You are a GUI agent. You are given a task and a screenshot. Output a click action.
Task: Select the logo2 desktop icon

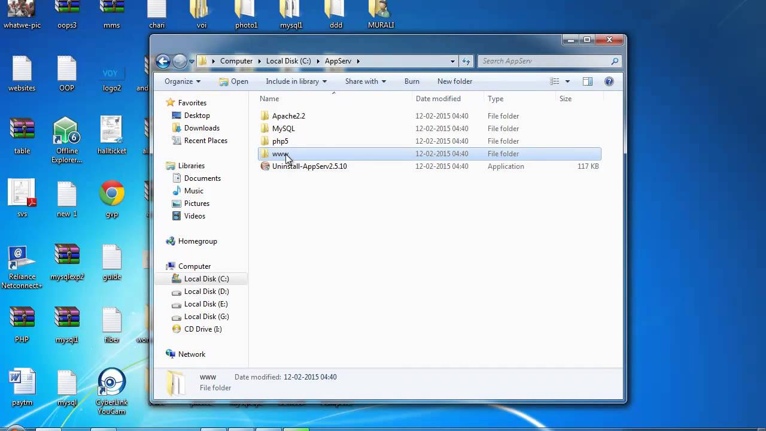[112, 77]
